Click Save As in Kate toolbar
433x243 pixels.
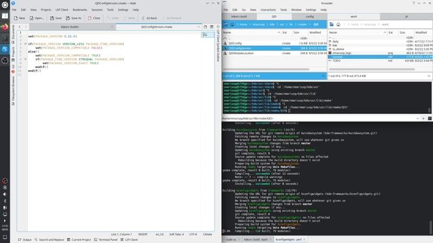click(x=74, y=18)
